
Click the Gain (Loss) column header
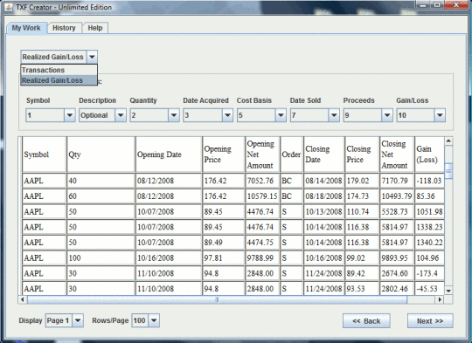pyautogui.click(x=429, y=154)
